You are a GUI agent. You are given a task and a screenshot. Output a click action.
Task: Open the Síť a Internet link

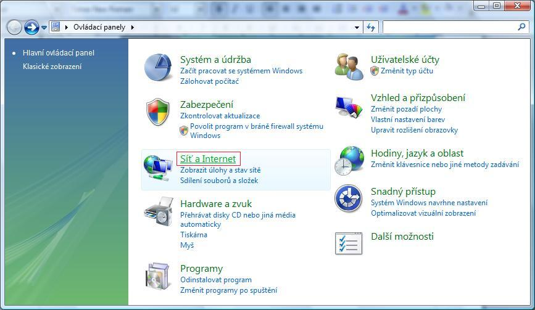[x=207, y=159]
